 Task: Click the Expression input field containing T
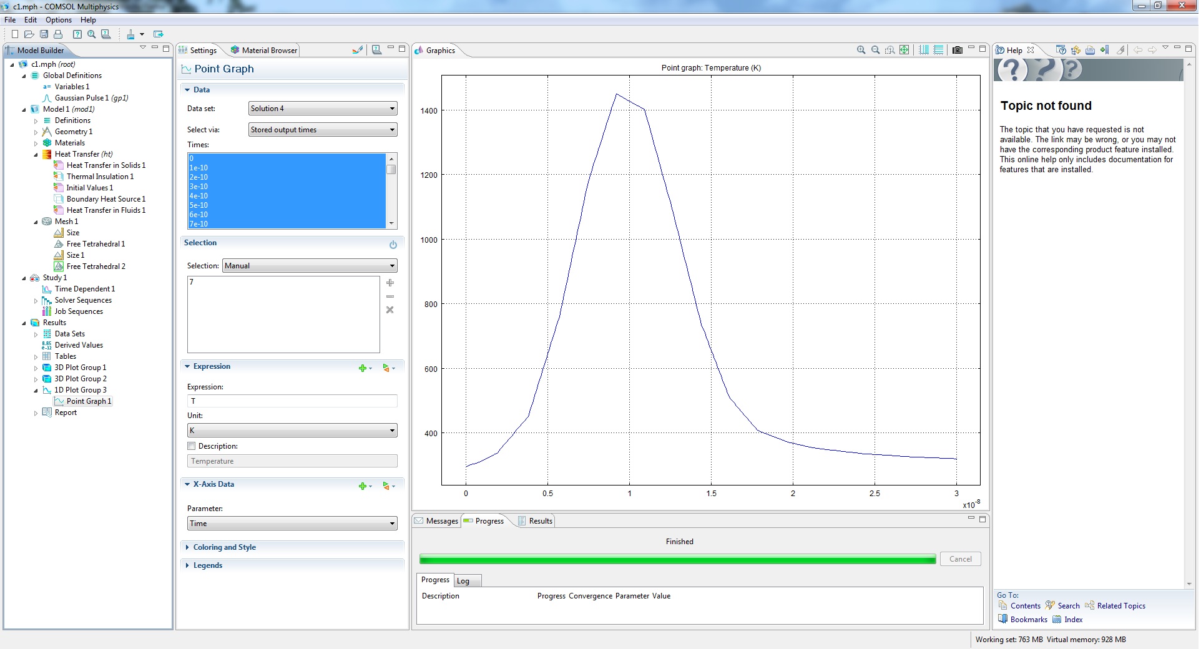point(292,401)
